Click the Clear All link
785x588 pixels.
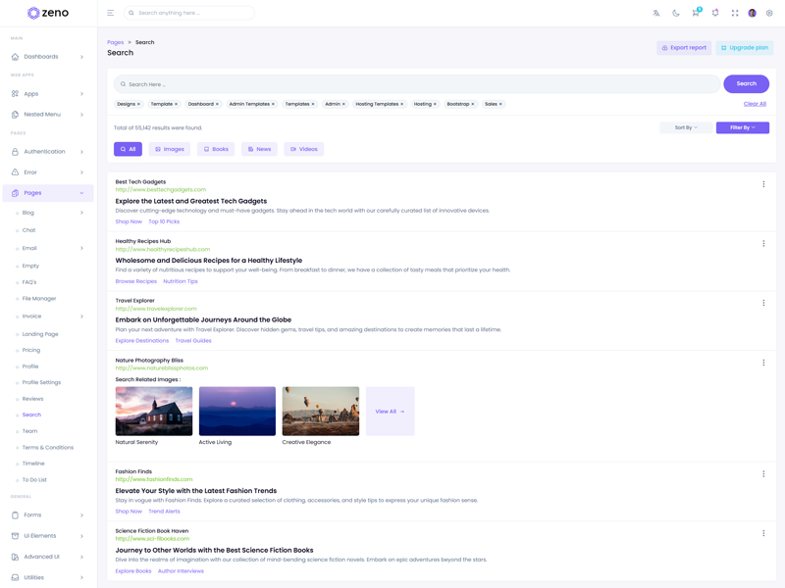coord(755,104)
